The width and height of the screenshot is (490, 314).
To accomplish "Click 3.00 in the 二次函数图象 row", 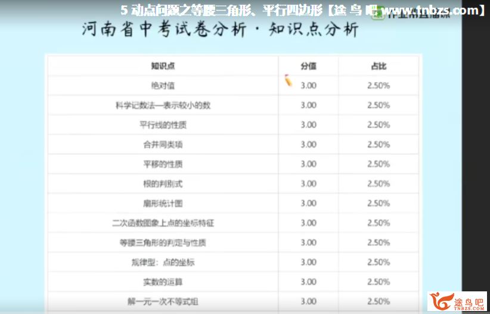I will (308, 223).
